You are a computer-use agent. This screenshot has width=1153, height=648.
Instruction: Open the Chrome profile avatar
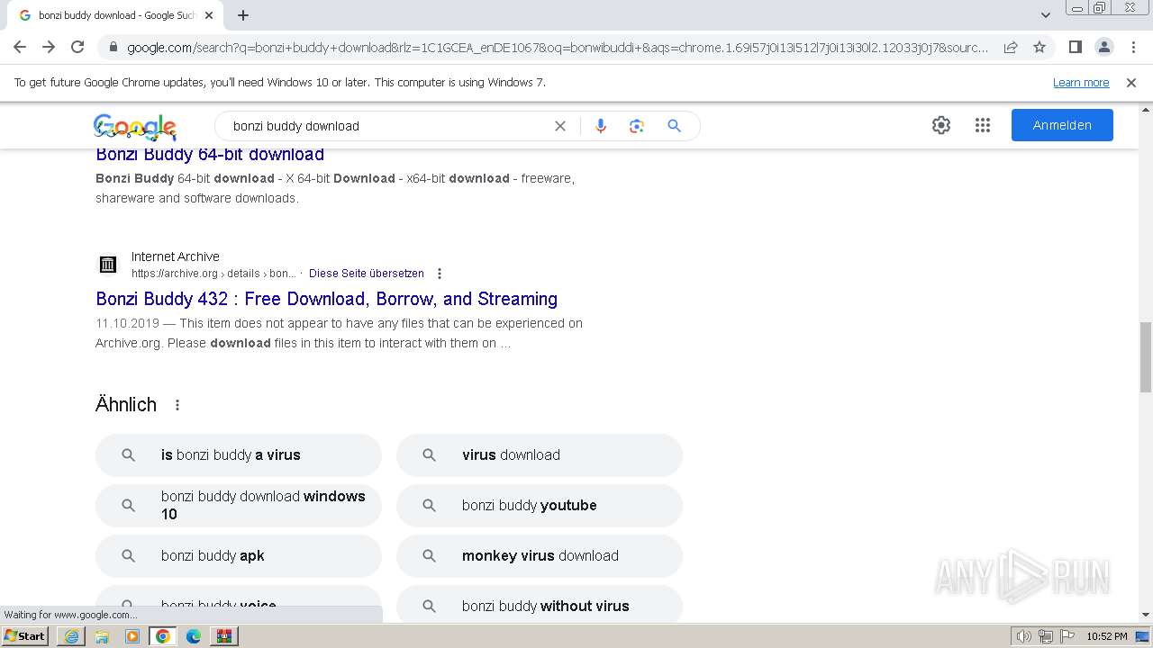tap(1103, 47)
